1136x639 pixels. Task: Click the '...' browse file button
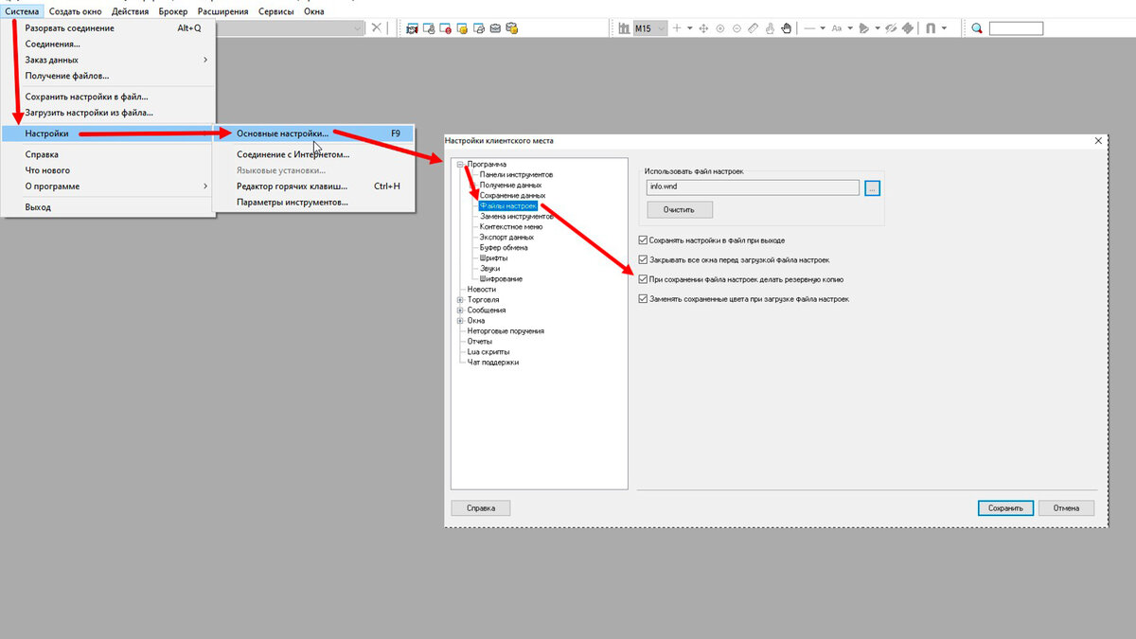[873, 187]
